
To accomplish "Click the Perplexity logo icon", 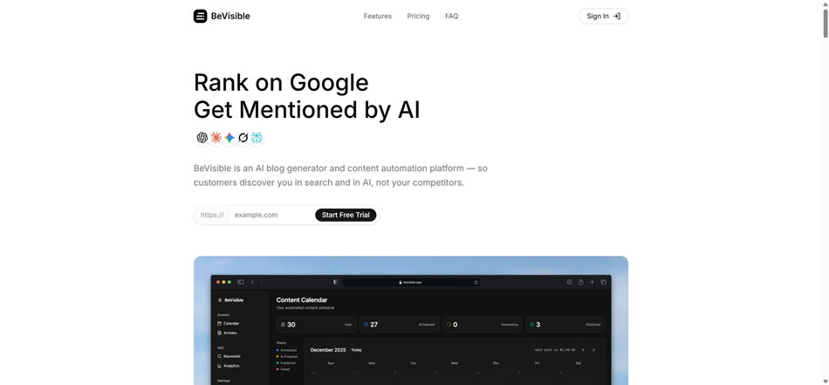I will click(257, 138).
